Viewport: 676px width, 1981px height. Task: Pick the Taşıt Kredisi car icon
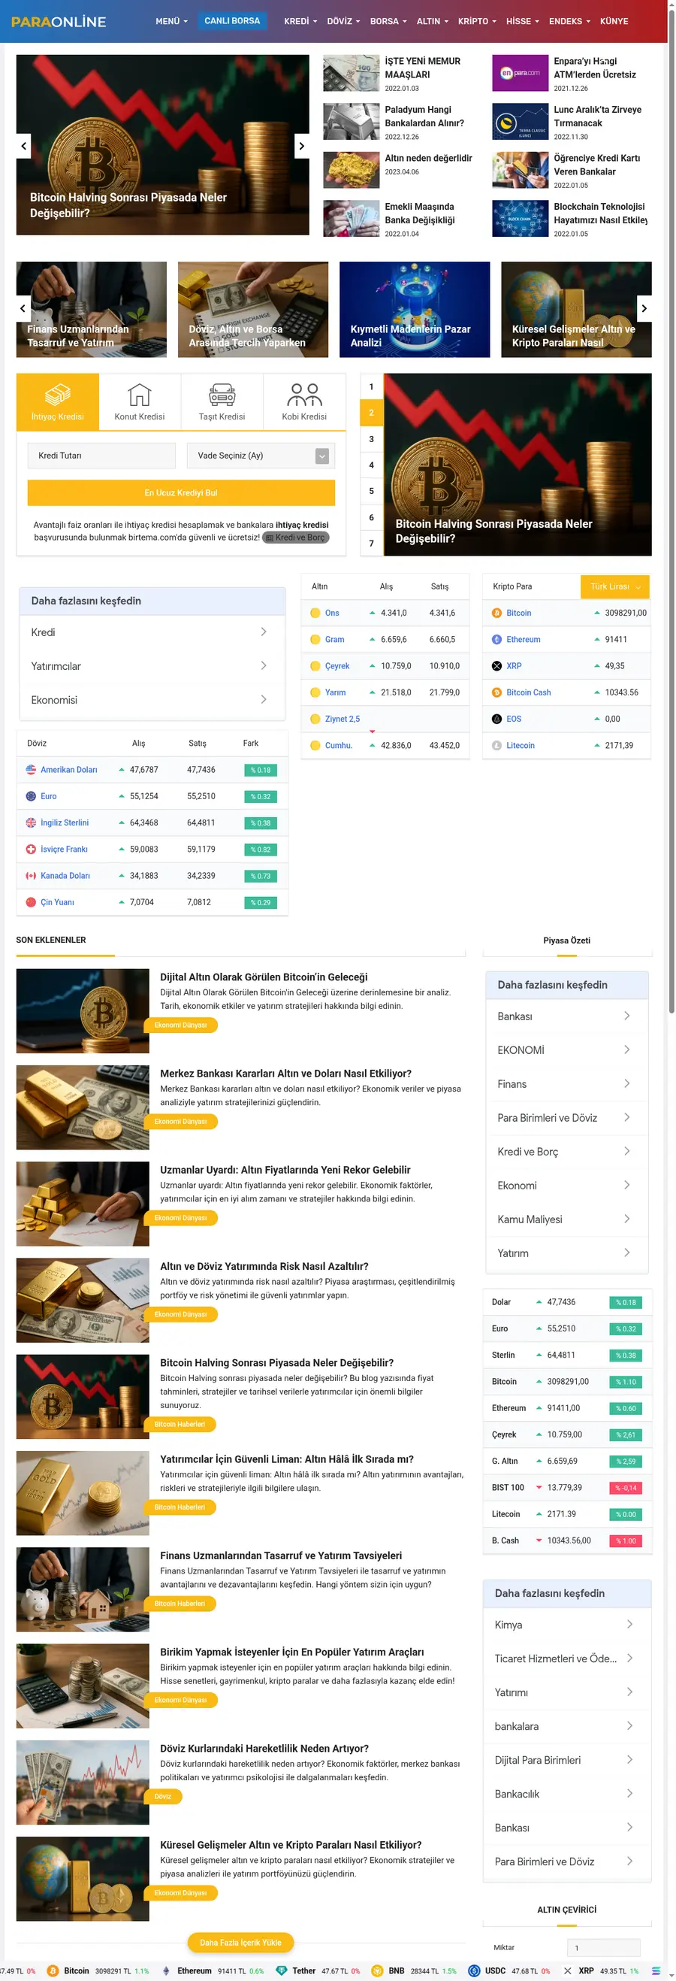click(x=222, y=395)
